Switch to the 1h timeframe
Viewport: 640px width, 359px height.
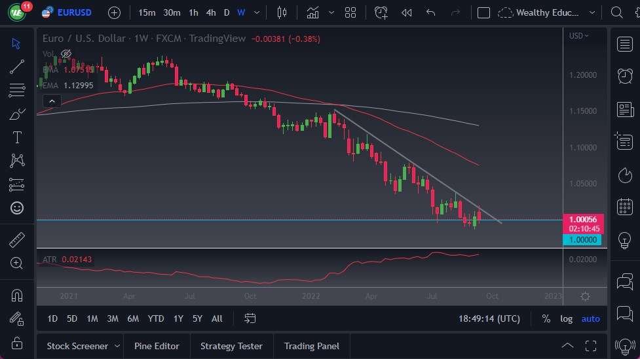[193, 12]
